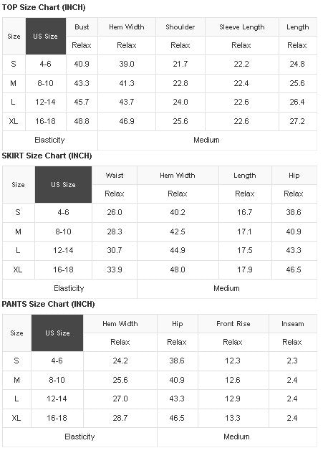Select the Inseam column header

click(x=293, y=323)
